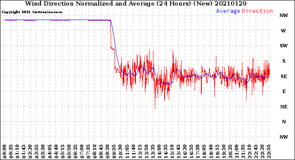Click the time label 12:15
This screenshot has height=160, width=295.
coord(140,151)
